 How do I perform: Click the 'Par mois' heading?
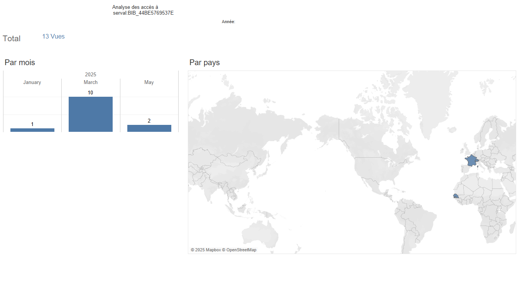coord(20,62)
